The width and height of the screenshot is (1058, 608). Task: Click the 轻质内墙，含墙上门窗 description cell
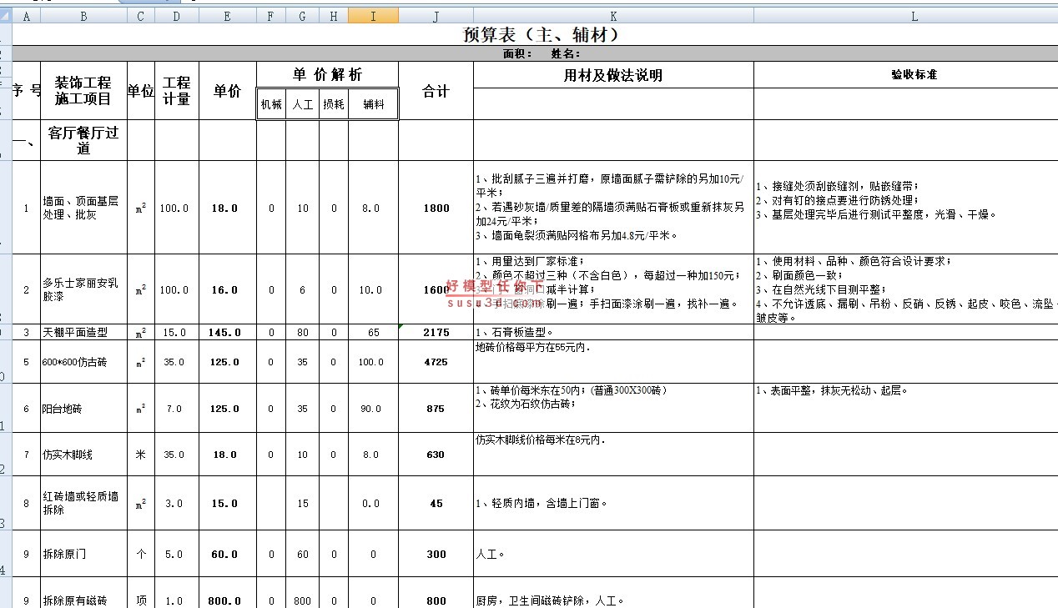pos(613,503)
